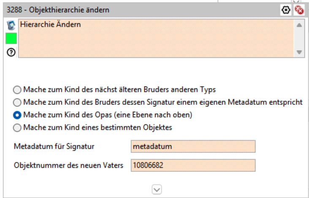Screen dimensions: 309x198
Task: Click the red close icon in header
Action: (x=299, y=9)
